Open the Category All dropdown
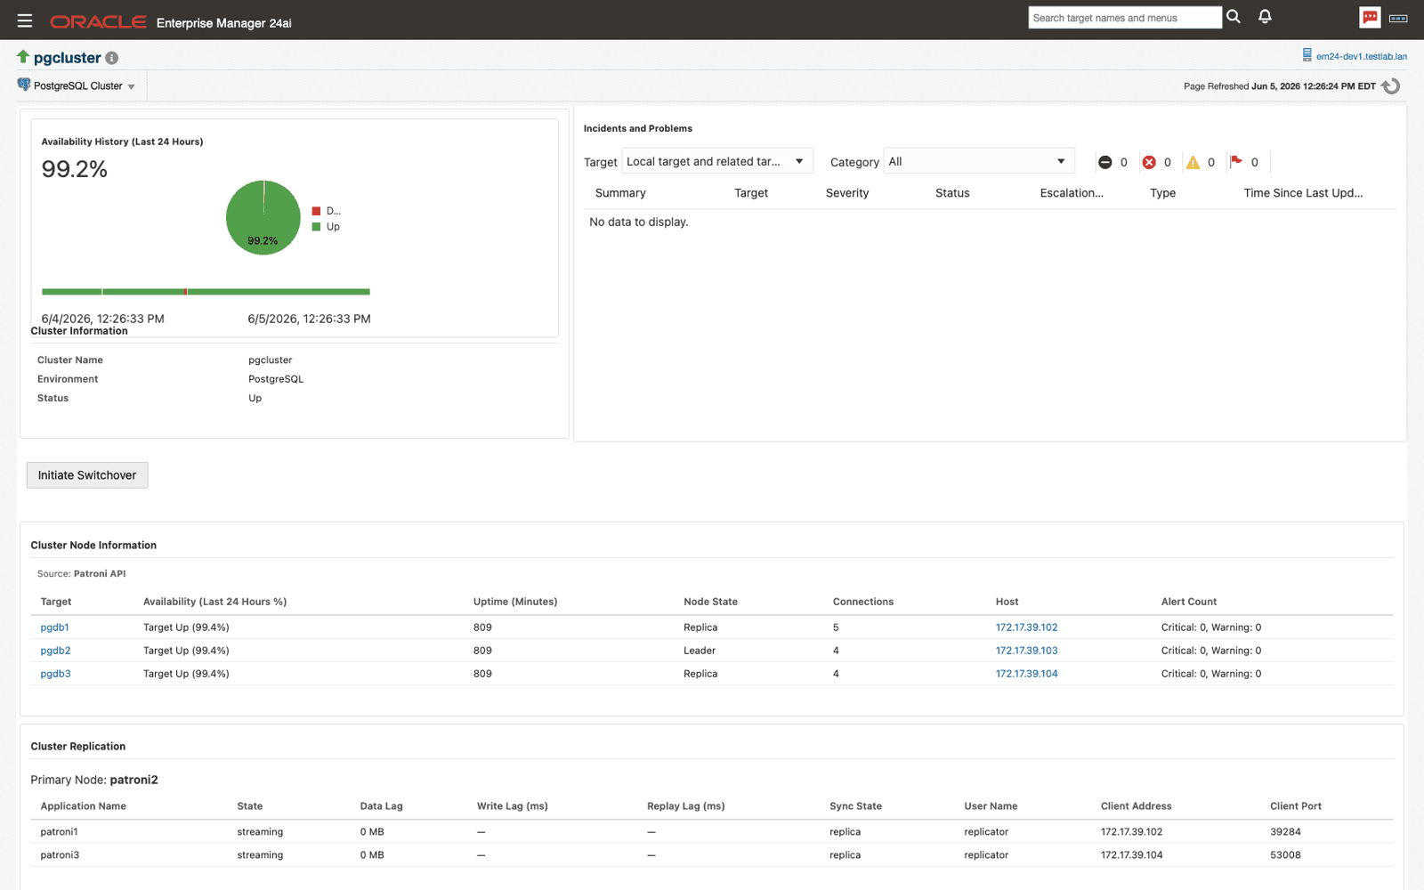Viewport: 1424px width, 890px height. pos(979,161)
